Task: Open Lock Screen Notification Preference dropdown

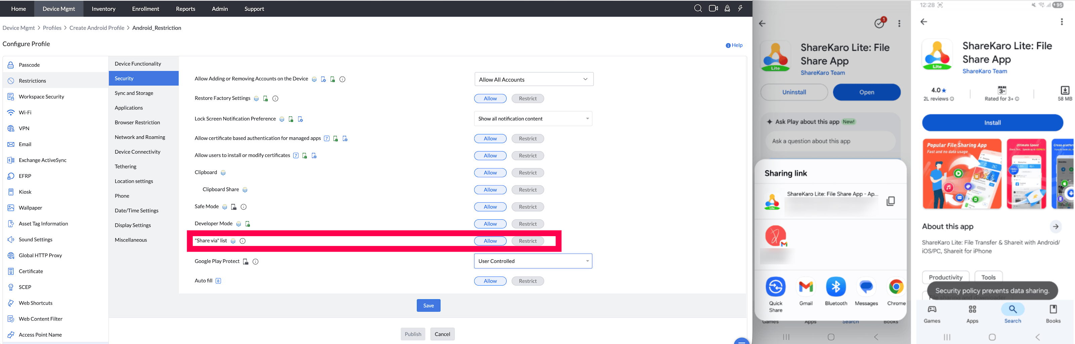Action: tap(533, 119)
